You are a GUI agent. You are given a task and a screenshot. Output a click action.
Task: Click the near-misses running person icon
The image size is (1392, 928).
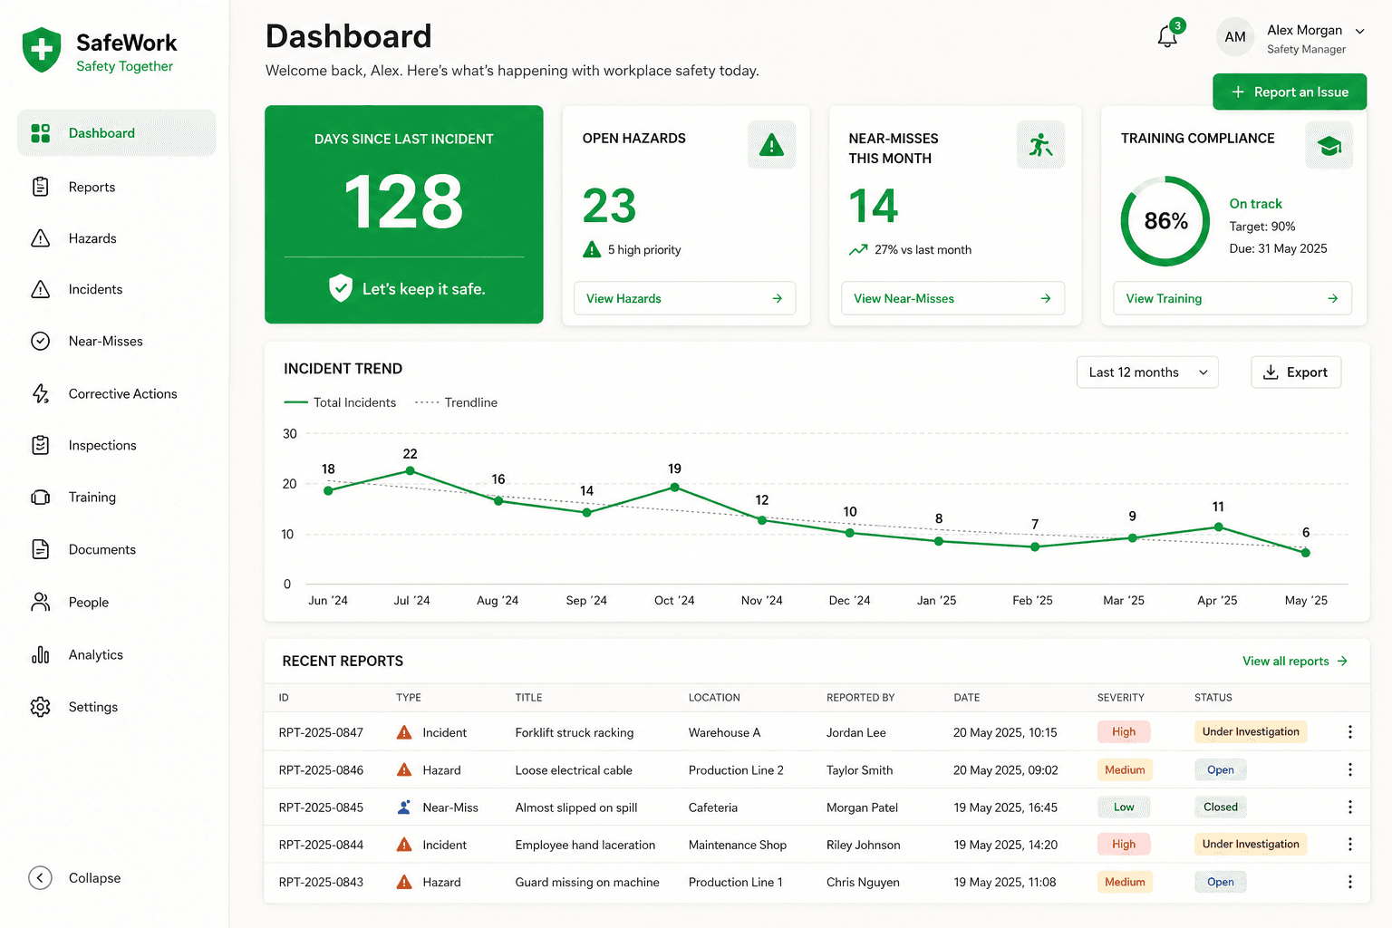pos(1040,145)
